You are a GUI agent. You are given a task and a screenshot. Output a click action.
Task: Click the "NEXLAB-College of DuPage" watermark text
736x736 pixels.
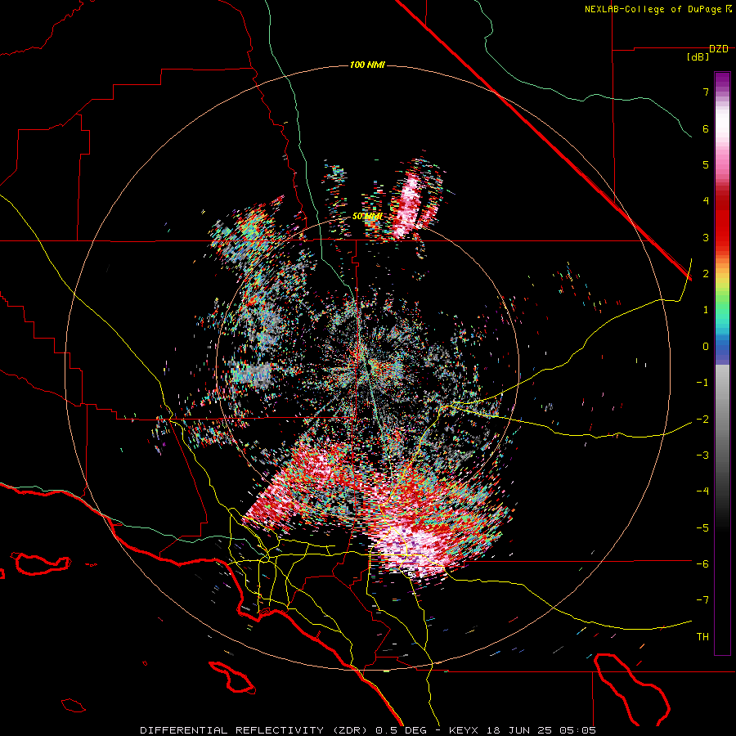click(653, 9)
